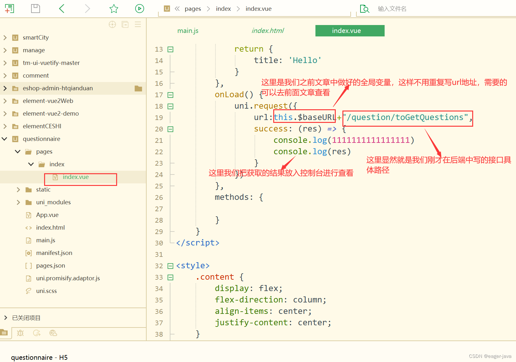Click the bookmark star icon
The image size is (516, 362).
114,9
